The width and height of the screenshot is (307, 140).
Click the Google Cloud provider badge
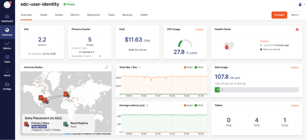coord(39,127)
